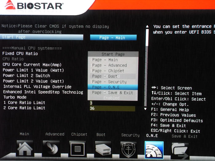215x161 pixels.
Task: Select the O.N.E gauge icon
Action: click(154, 149)
